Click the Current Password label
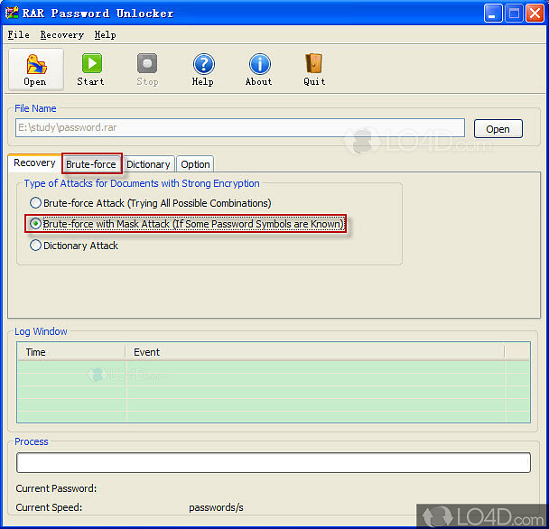The height and width of the screenshot is (529, 549). pos(56,488)
